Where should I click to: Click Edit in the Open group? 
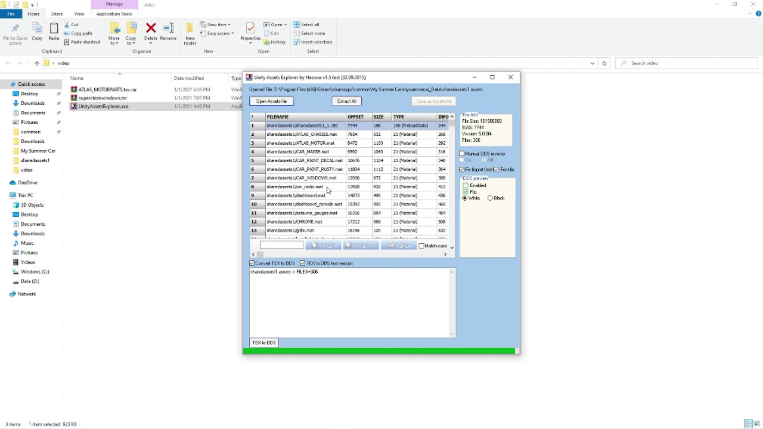pos(271,33)
